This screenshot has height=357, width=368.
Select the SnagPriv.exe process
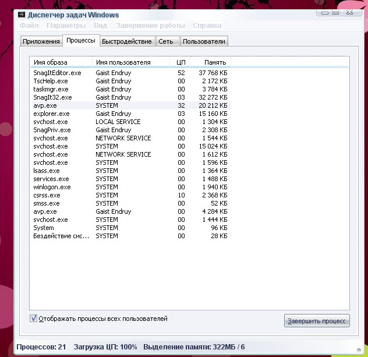coord(130,130)
